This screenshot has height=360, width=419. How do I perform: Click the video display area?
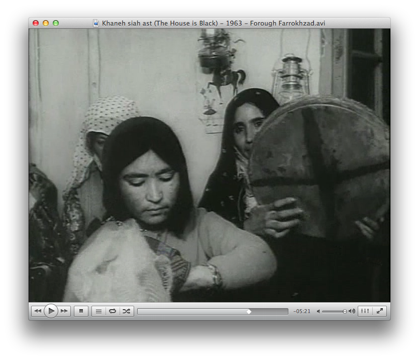(x=209, y=165)
